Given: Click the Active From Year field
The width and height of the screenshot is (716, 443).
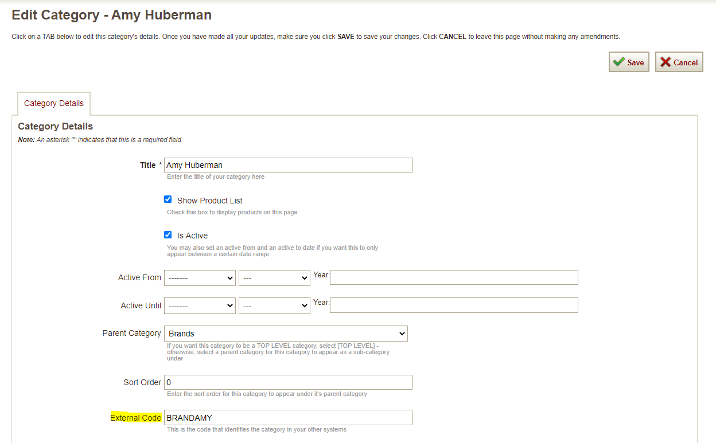Looking at the screenshot, I should [454, 277].
